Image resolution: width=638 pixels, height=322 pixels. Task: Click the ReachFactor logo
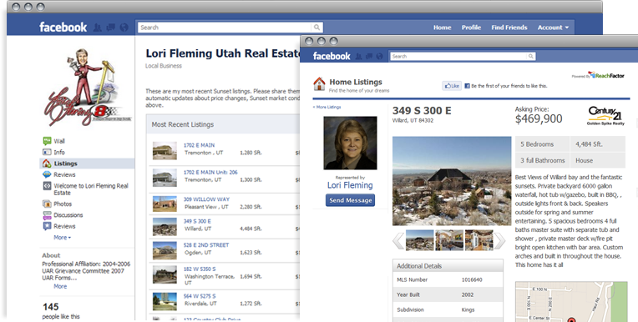[605, 75]
